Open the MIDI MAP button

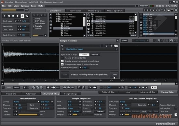click(x=144, y=6)
